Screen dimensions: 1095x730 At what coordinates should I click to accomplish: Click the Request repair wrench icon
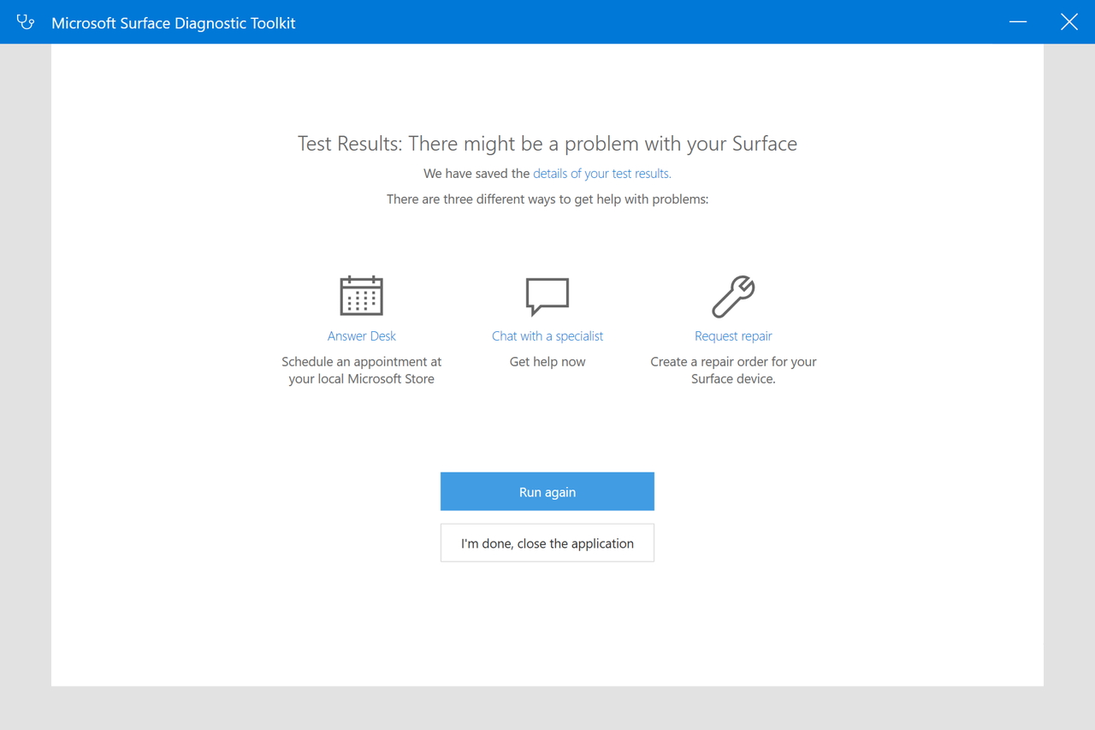click(x=733, y=296)
